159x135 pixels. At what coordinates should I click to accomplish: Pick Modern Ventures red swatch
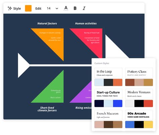coord(148,104)
